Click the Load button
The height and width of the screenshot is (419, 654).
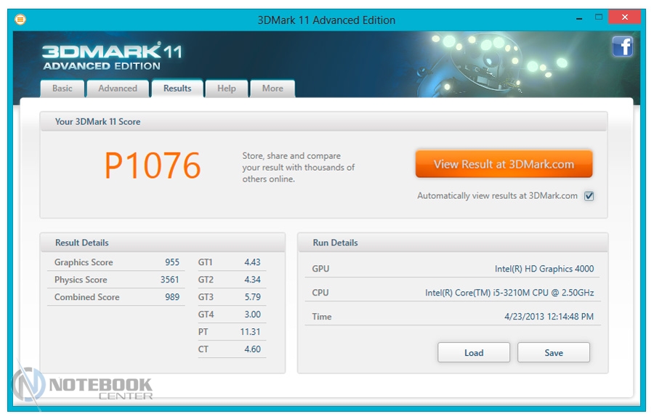tap(474, 353)
